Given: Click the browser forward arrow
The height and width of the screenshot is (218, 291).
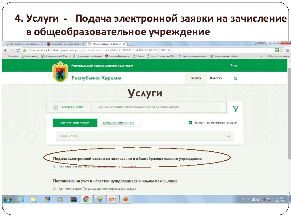Looking at the screenshot, I should point(12,50).
